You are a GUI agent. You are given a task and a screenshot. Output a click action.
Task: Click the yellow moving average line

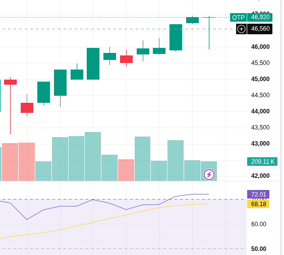pyautogui.click(x=108, y=219)
